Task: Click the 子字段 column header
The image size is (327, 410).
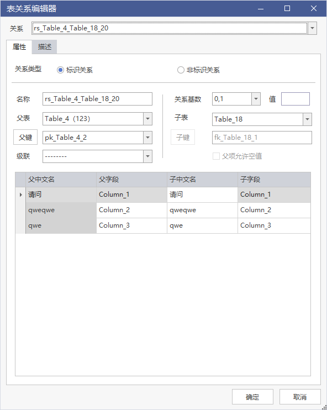Action: [274, 180]
